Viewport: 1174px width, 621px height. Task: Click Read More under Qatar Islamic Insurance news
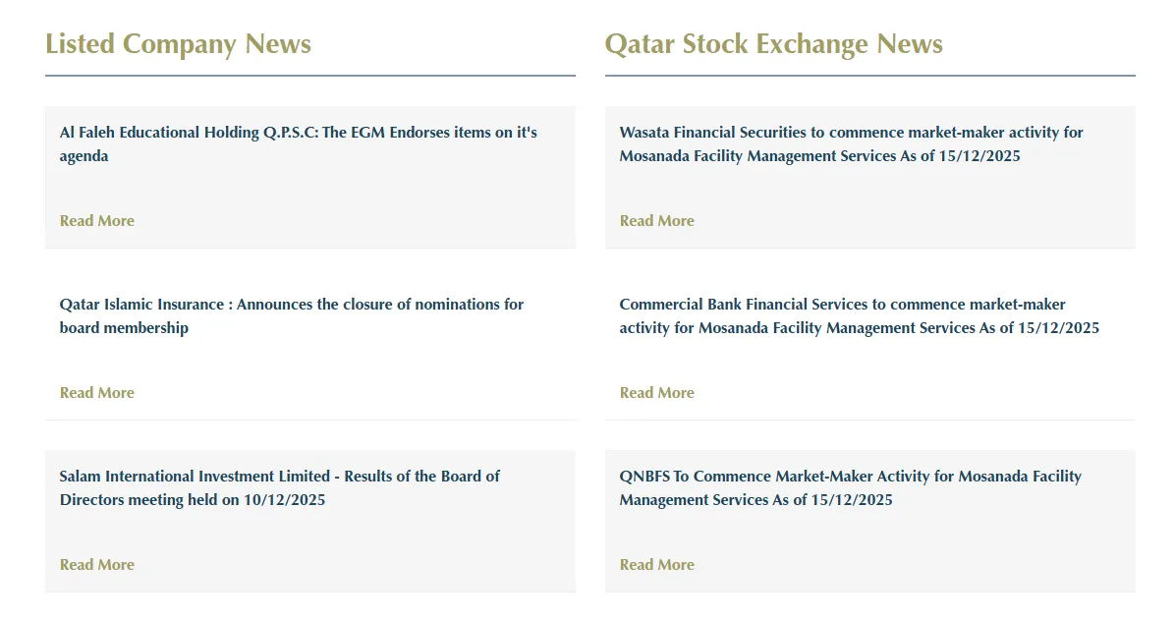click(x=97, y=393)
